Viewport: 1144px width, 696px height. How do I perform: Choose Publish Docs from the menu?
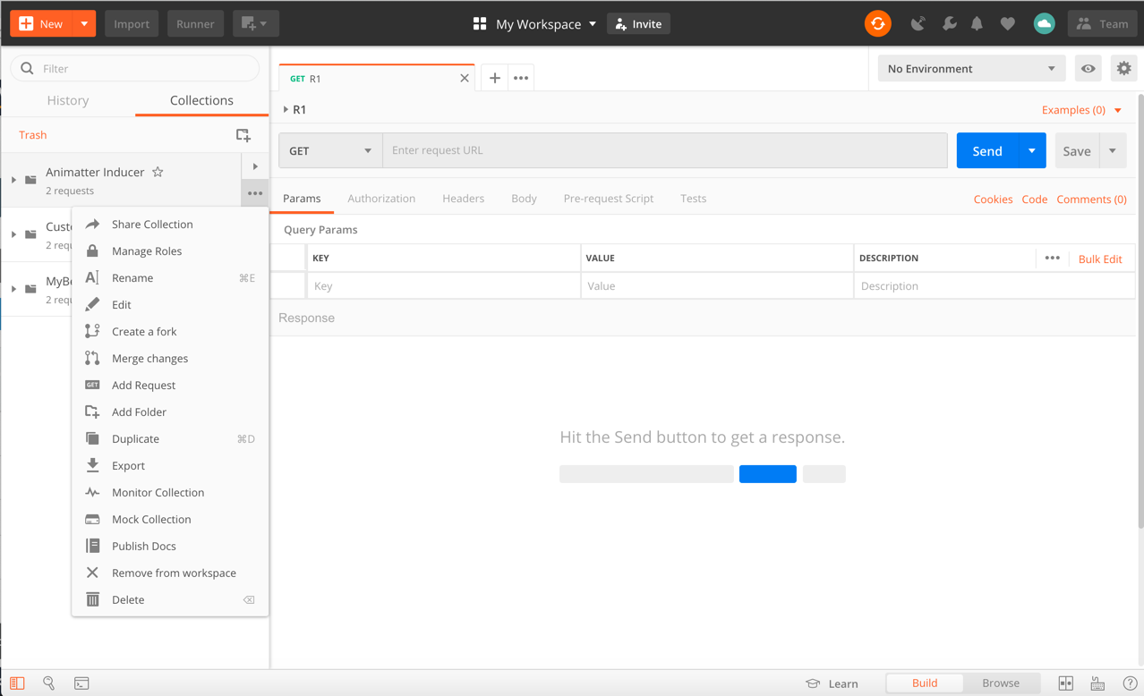coord(170,547)
